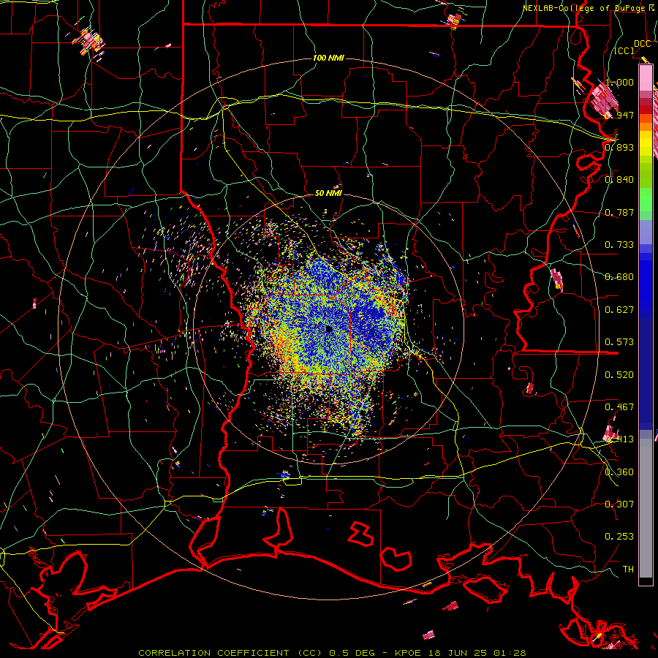Select the 0.307 scale label
The width and height of the screenshot is (658, 658).
pos(619,504)
